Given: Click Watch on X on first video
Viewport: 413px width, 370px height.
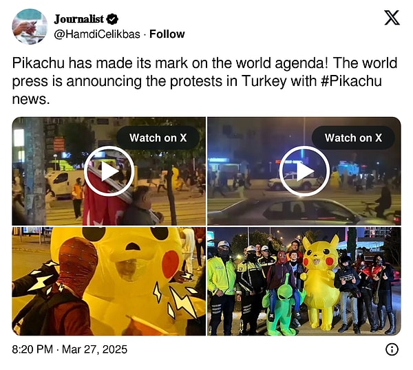Looking at the screenshot, I should 158,138.
